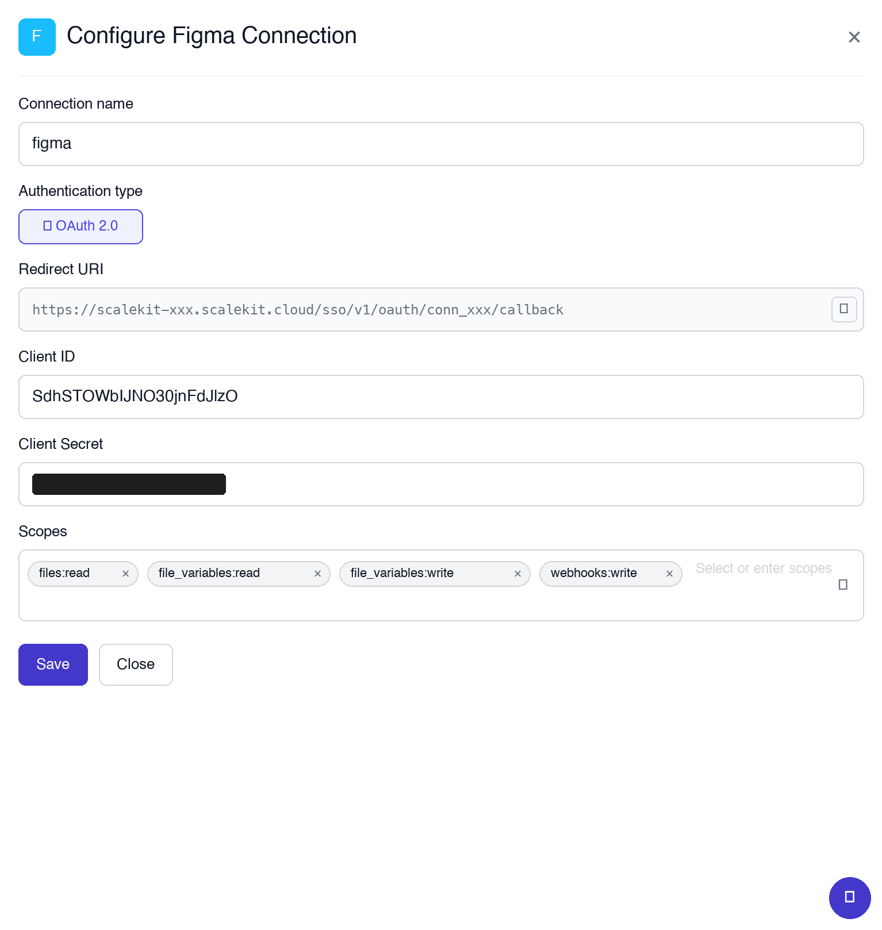Click the Select or enter scopes field
Screen dimensions: 882x930
click(764, 568)
